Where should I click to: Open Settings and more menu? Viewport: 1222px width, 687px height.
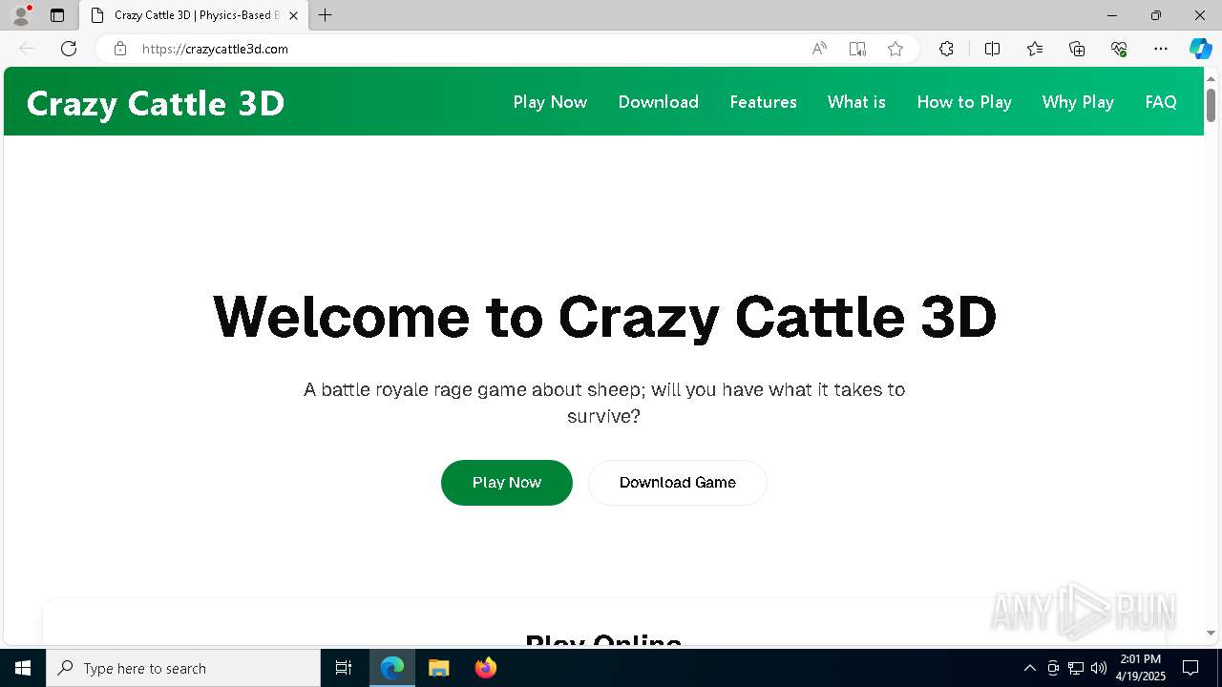(x=1161, y=49)
